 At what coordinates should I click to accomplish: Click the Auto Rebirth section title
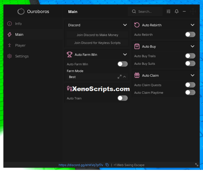pyautogui.click(x=152, y=25)
